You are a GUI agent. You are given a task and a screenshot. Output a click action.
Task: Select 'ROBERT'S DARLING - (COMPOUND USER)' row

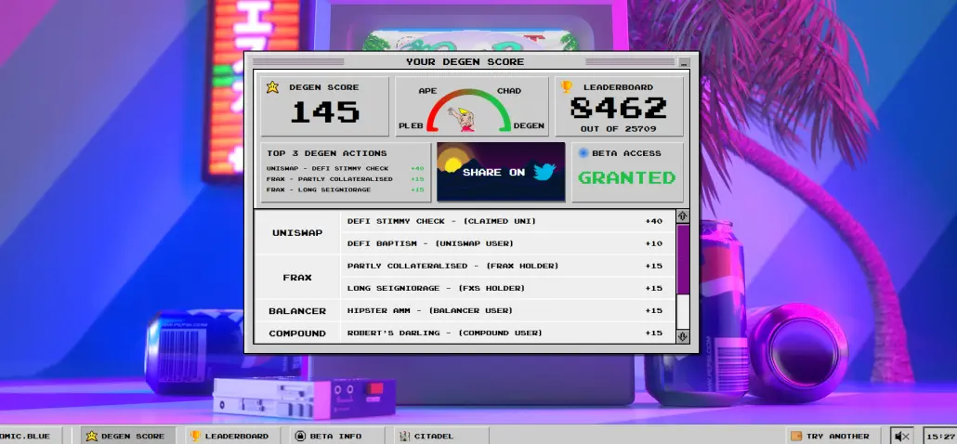click(507, 333)
